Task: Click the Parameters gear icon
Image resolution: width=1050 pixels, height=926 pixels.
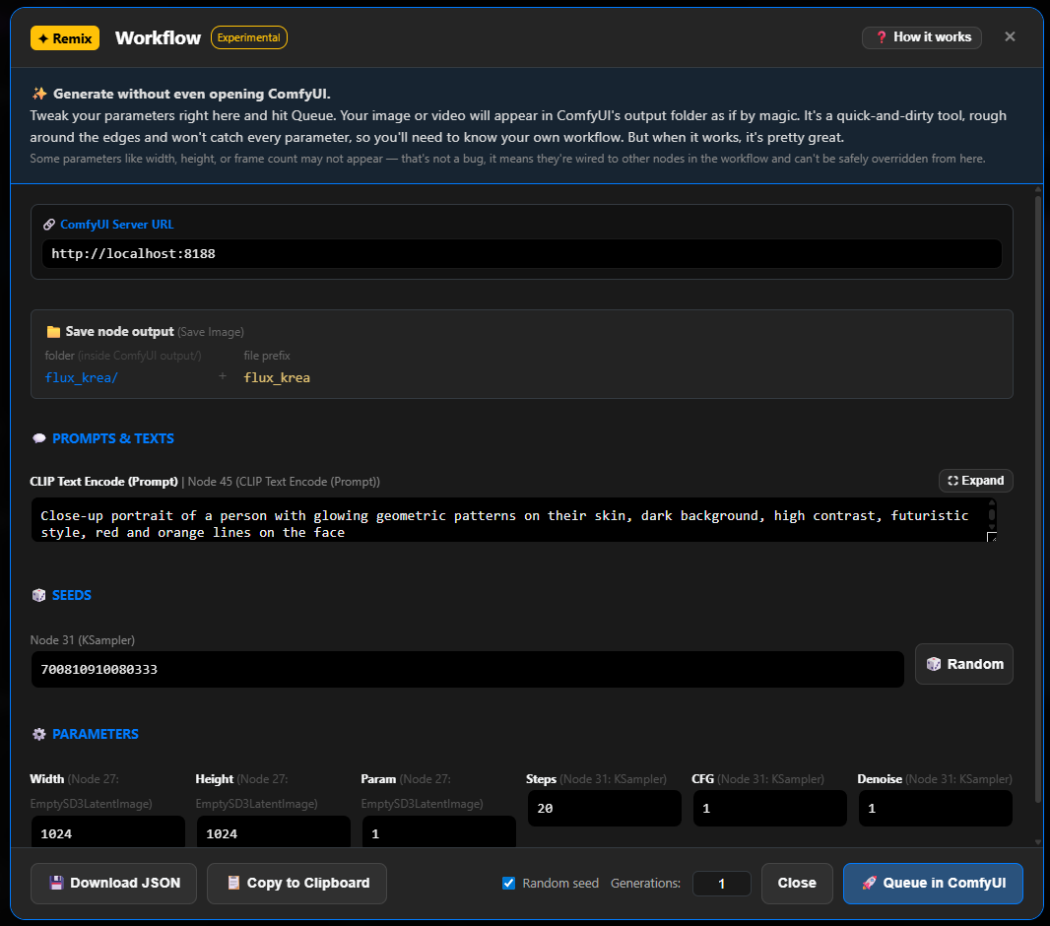Action: (x=38, y=734)
